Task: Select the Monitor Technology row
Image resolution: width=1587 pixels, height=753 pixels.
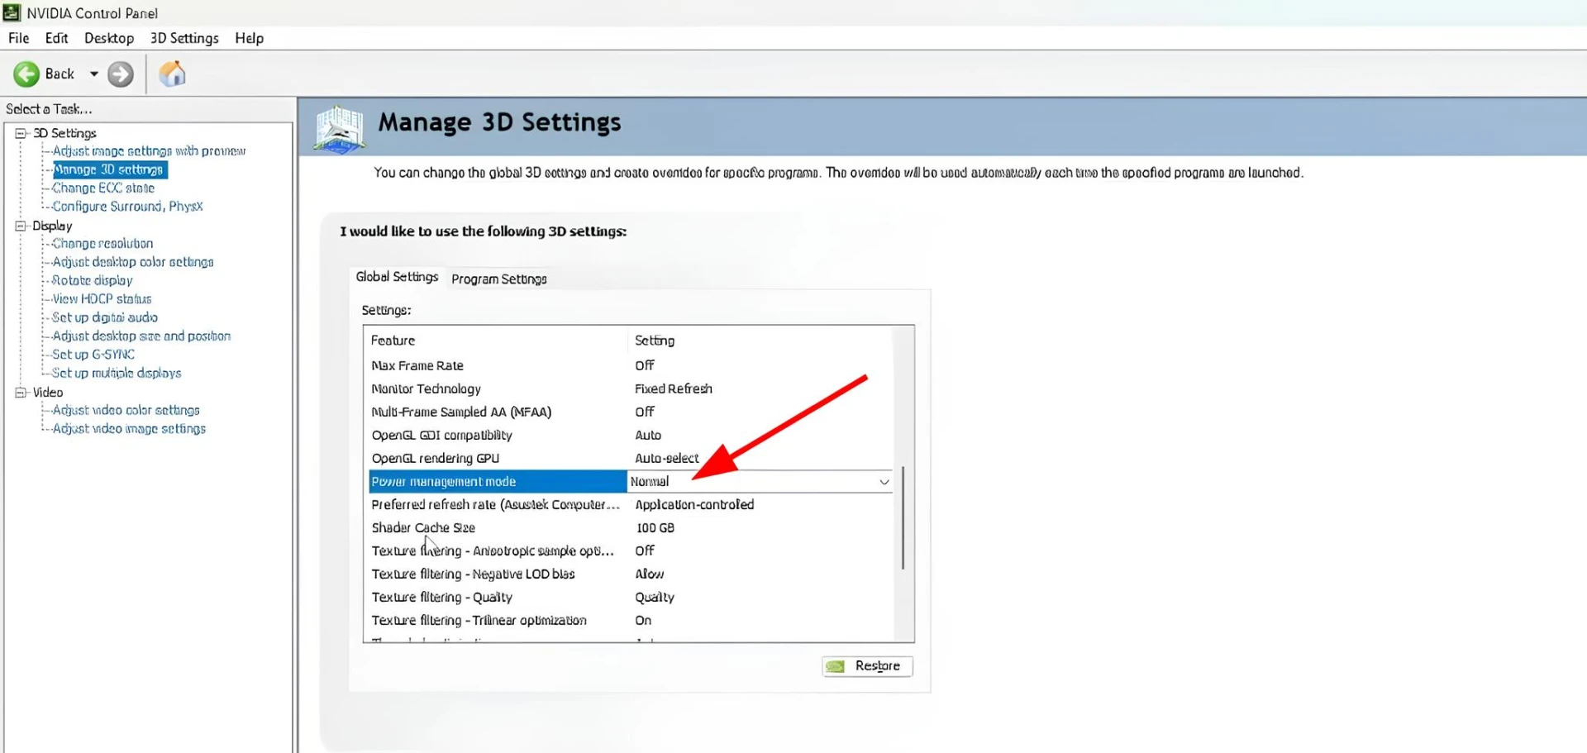Action: pos(631,388)
